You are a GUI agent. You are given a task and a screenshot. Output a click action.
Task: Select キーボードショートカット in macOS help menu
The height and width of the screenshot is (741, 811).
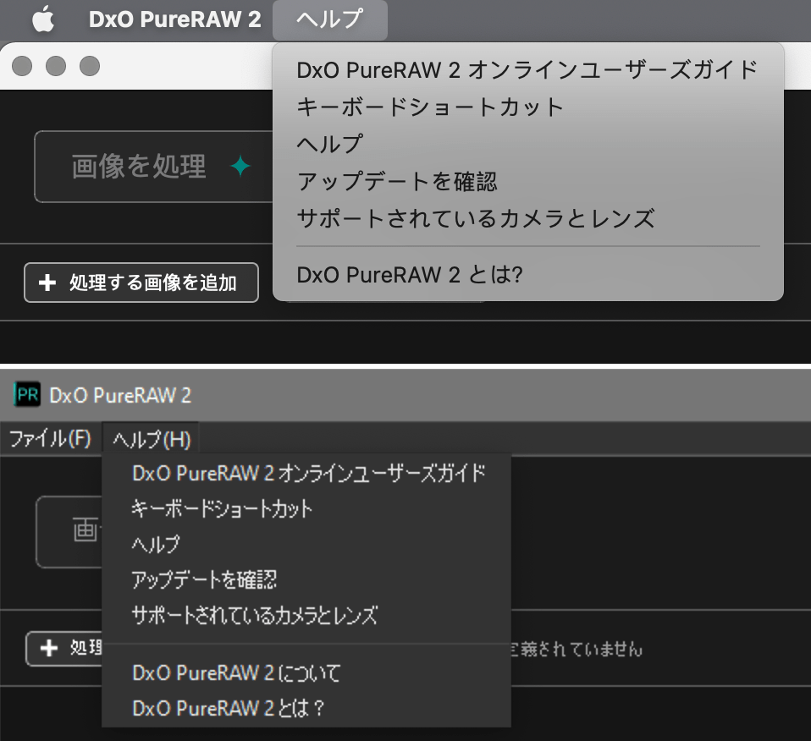coord(430,107)
